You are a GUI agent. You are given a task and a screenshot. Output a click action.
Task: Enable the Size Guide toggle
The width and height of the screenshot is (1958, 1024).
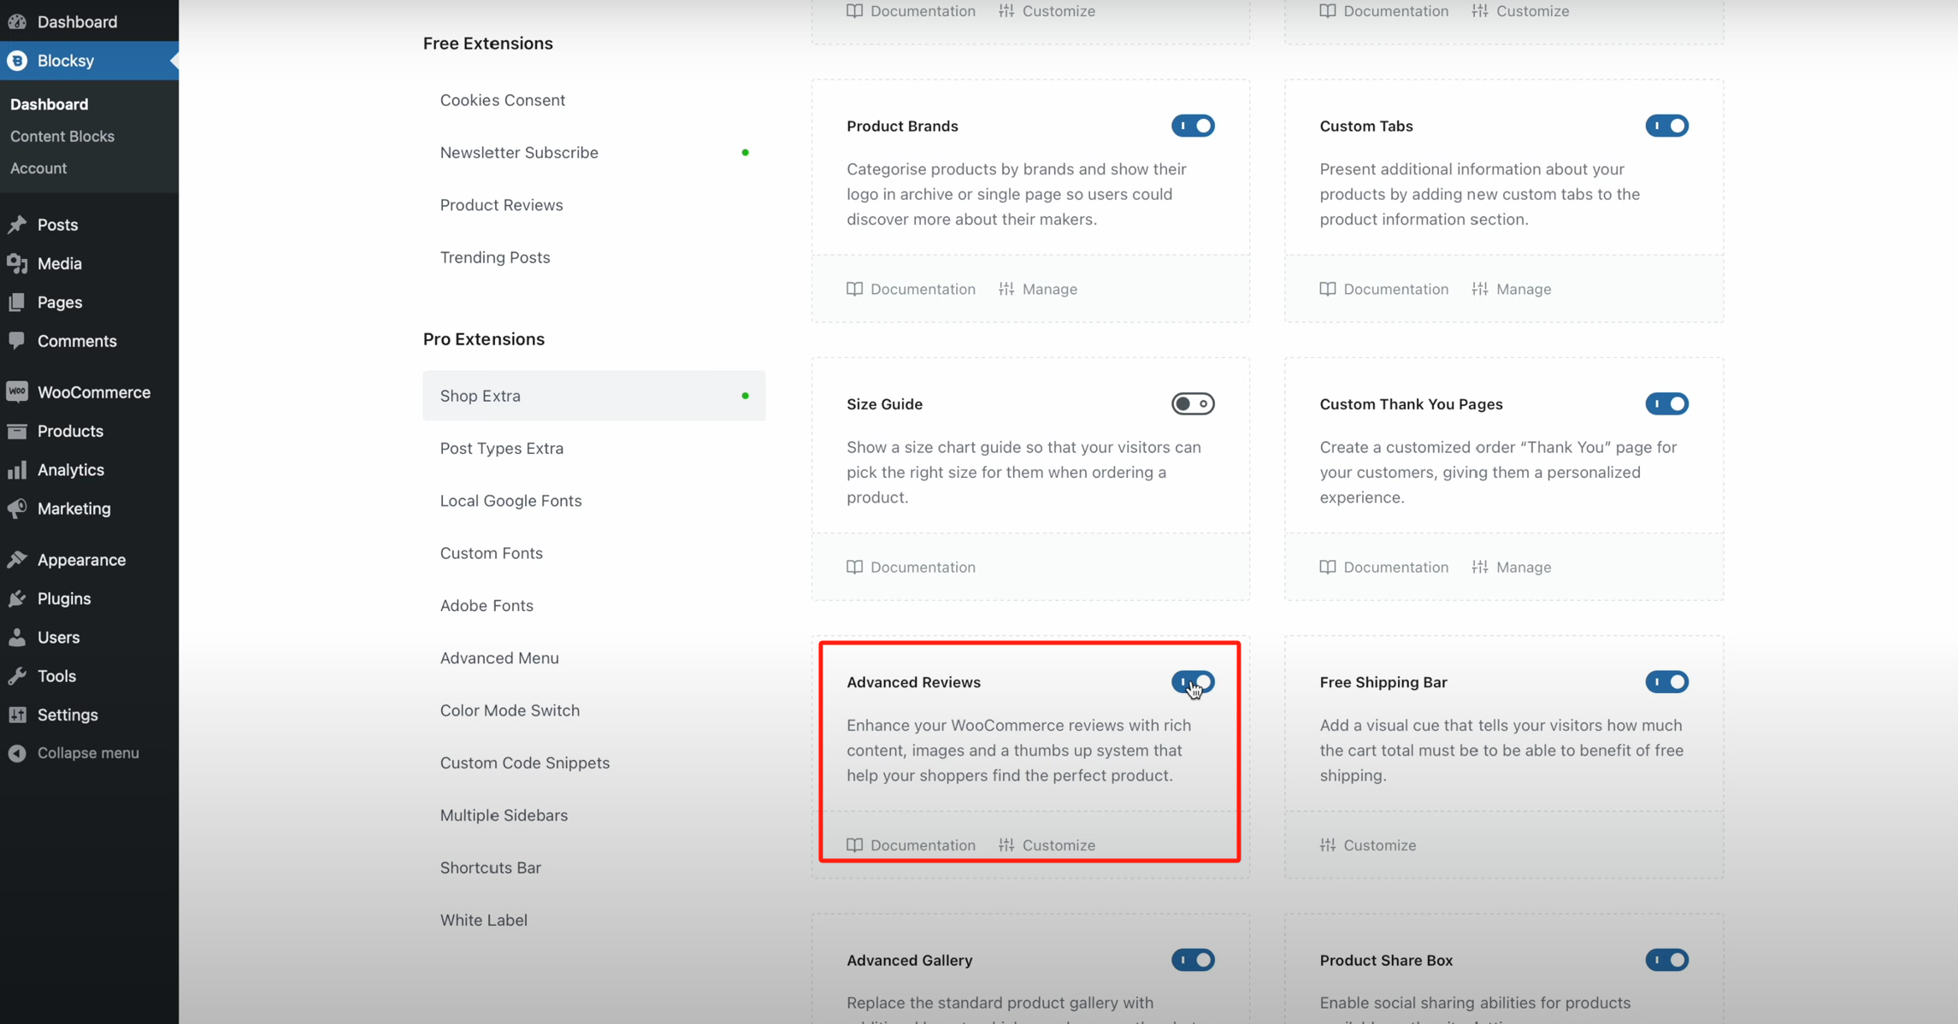tap(1192, 403)
